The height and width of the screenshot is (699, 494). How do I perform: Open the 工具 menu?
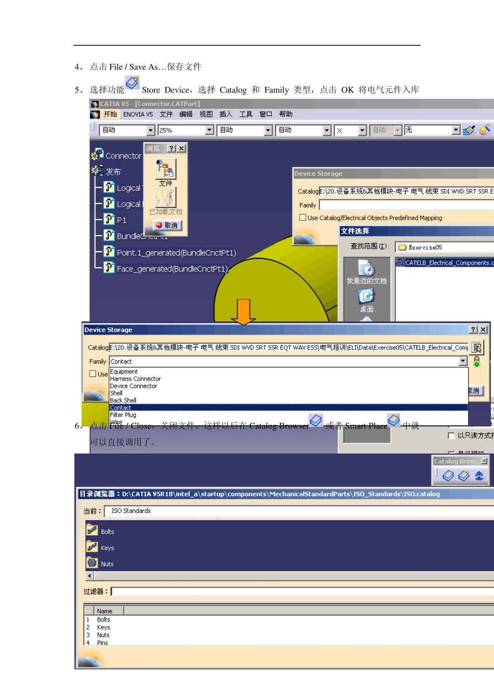pyautogui.click(x=245, y=114)
